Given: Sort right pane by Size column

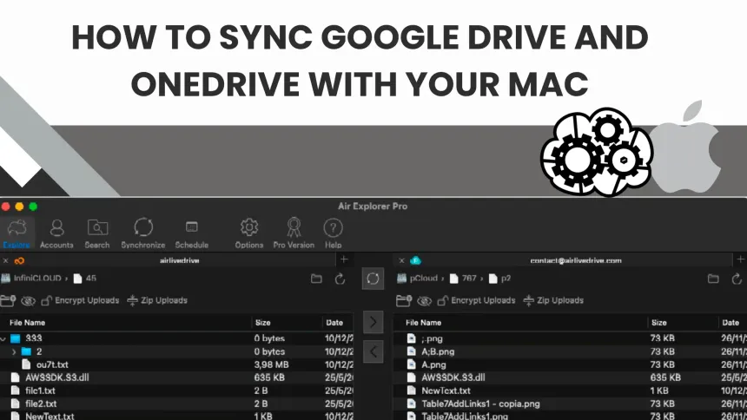Looking at the screenshot, I should click(659, 323).
